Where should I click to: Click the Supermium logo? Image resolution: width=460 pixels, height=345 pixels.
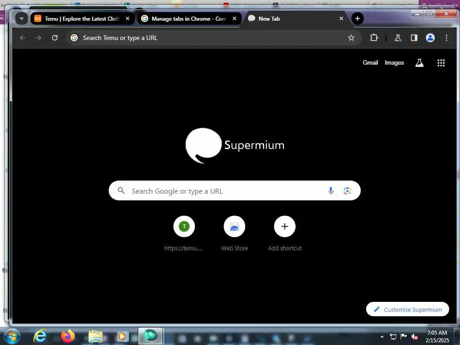[x=234, y=146]
